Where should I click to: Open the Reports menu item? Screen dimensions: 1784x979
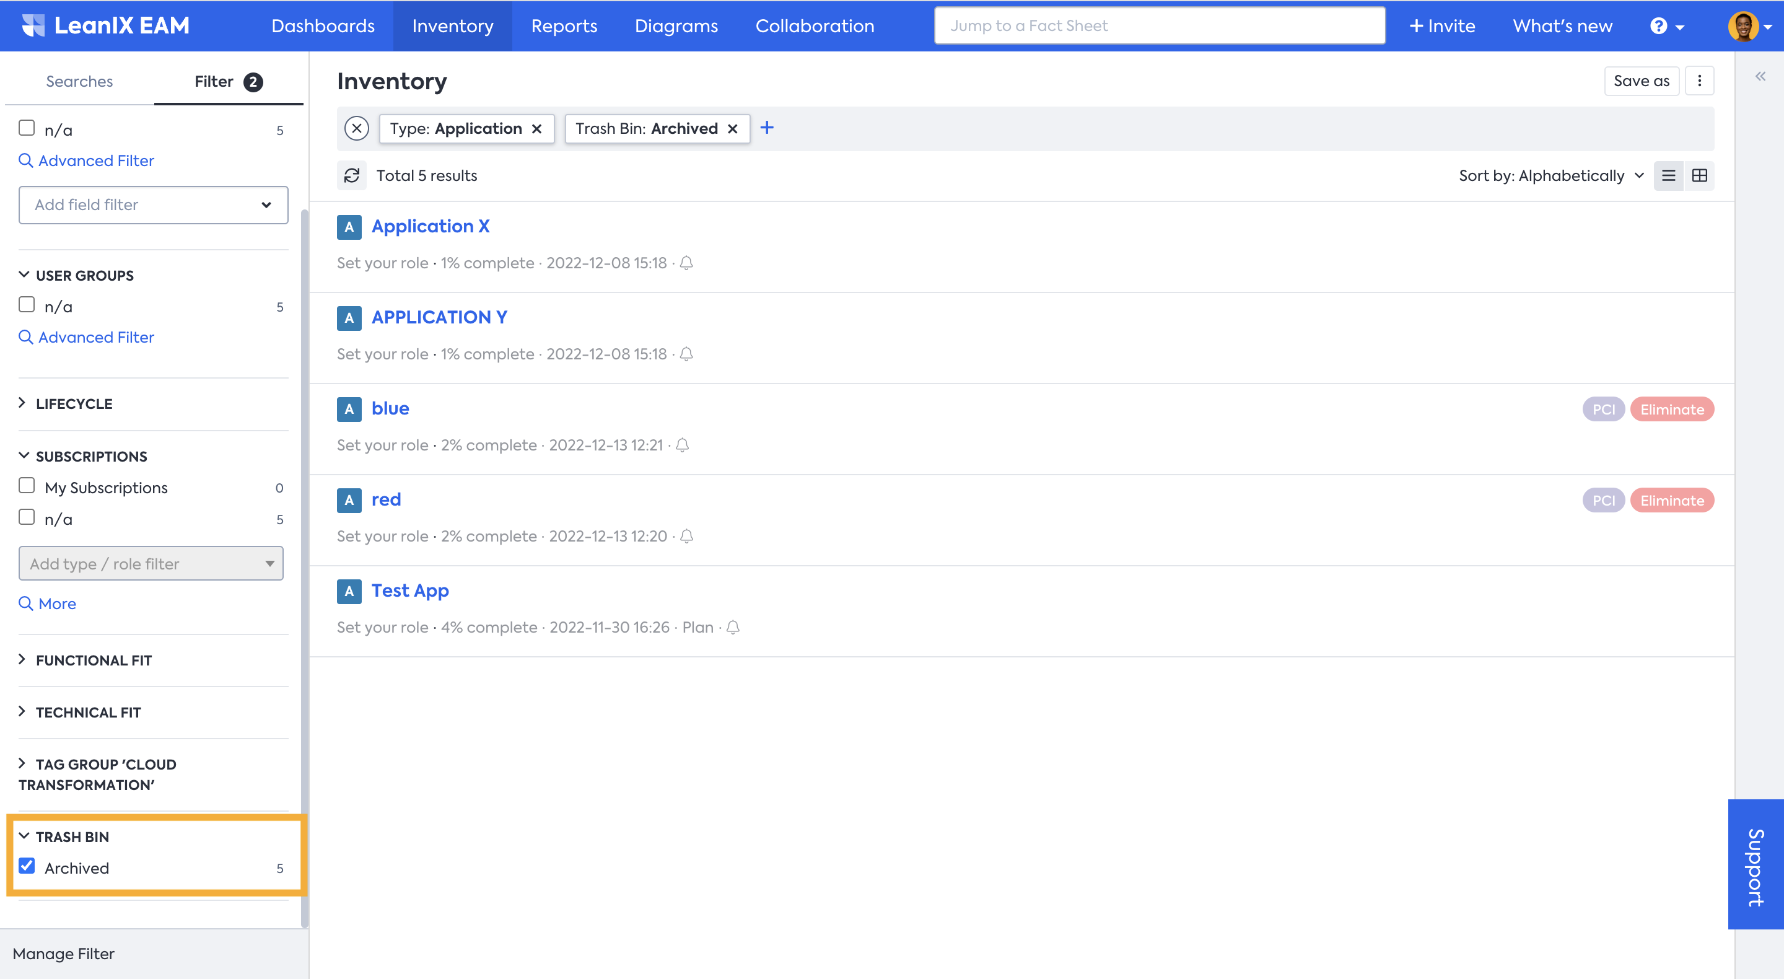pos(564,26)
